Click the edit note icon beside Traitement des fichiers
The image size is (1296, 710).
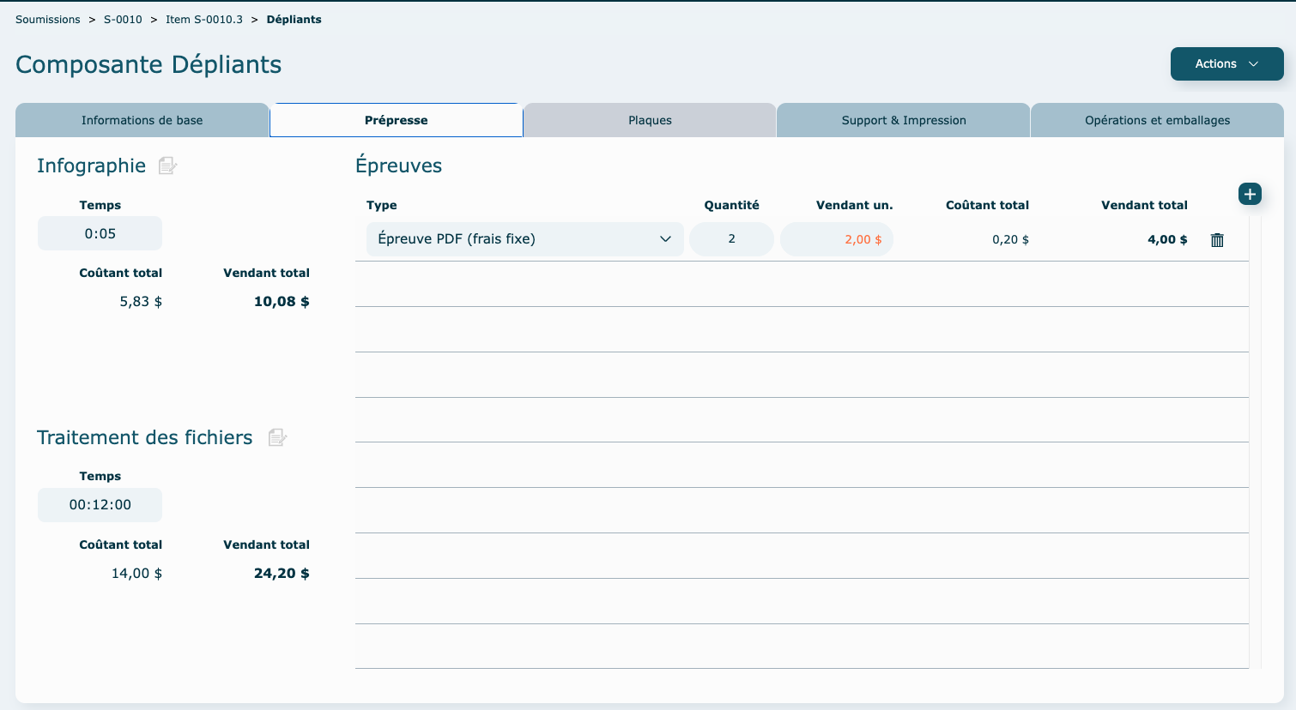276,437
